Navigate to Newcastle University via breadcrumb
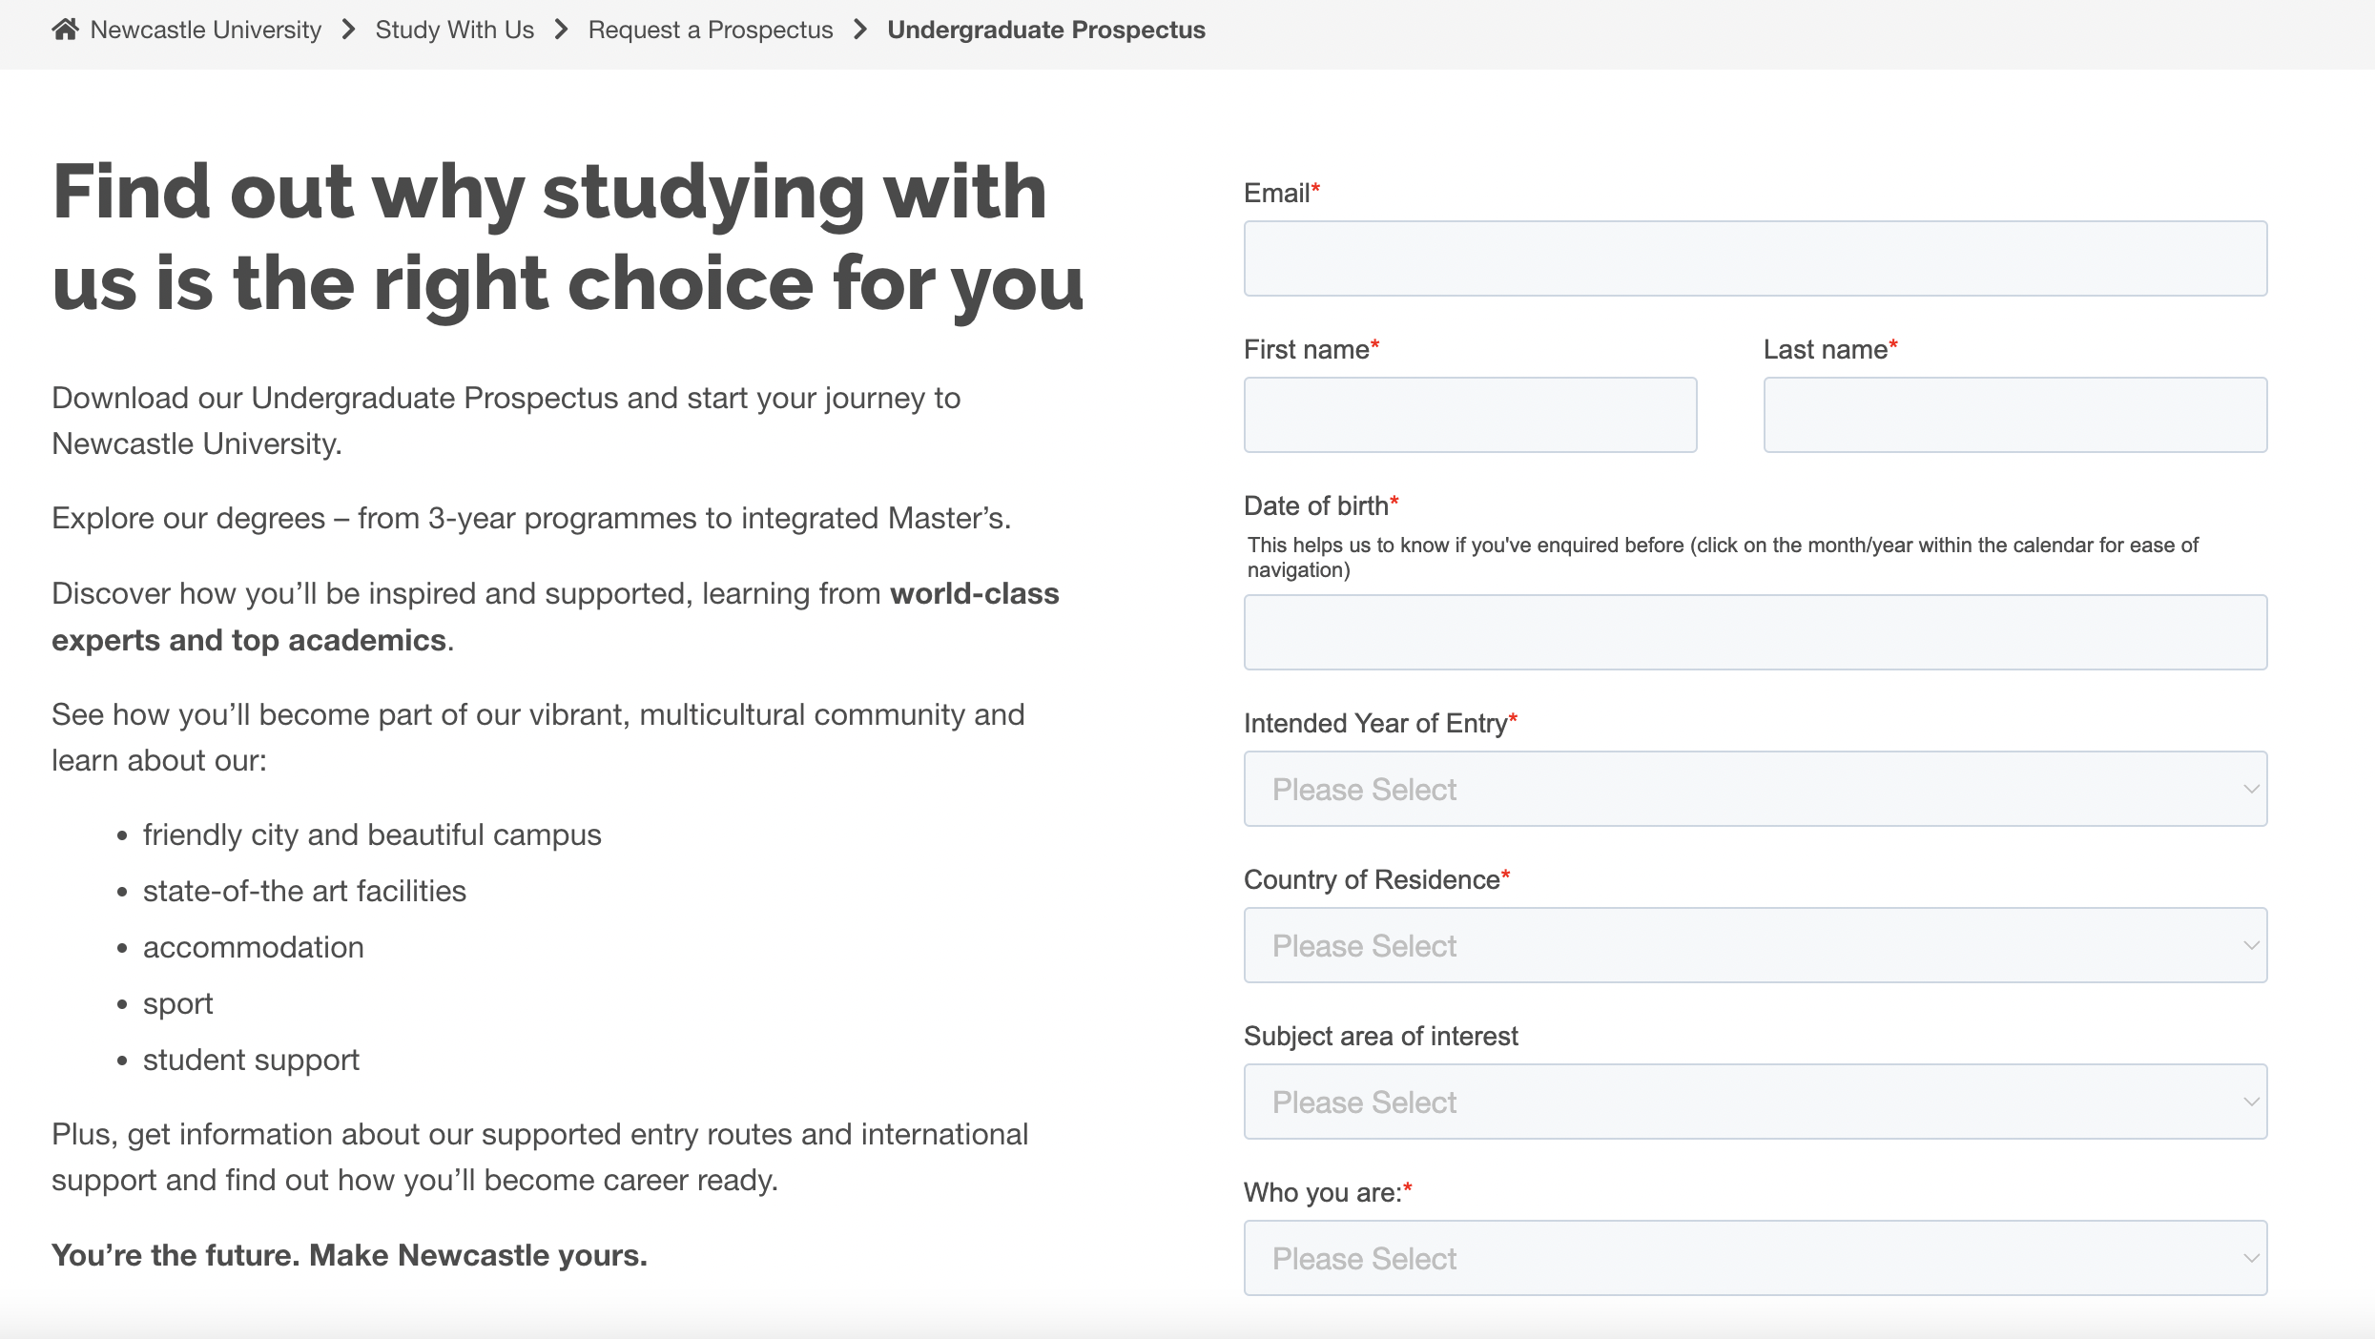This screenshot has height=1339, width=2375. (x=206, y=30)
